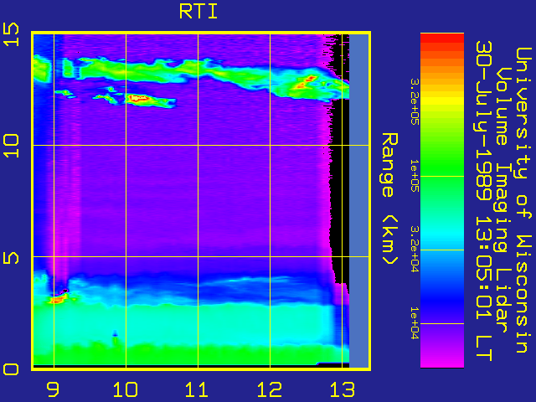Select x-axis label 12

click(x=270, y=389)
